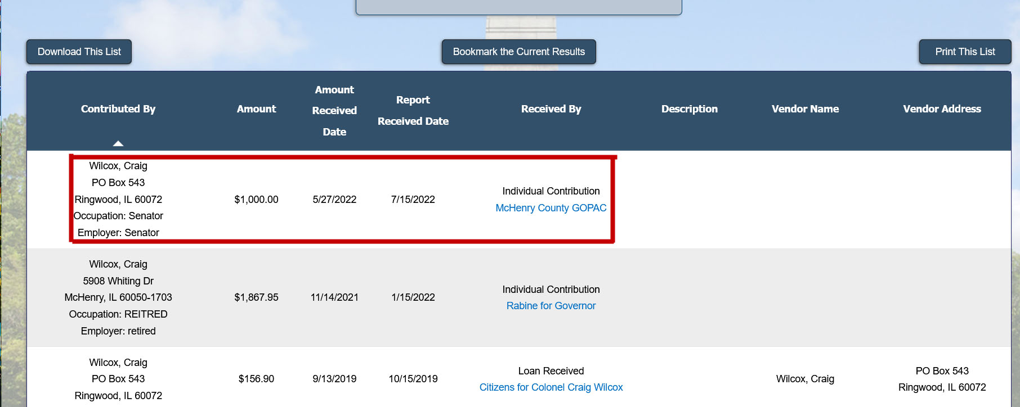Open the McHenry County GOPAC link
Image resolution: width=1020 pixels, height=407 pixels.
coord(551,208)
